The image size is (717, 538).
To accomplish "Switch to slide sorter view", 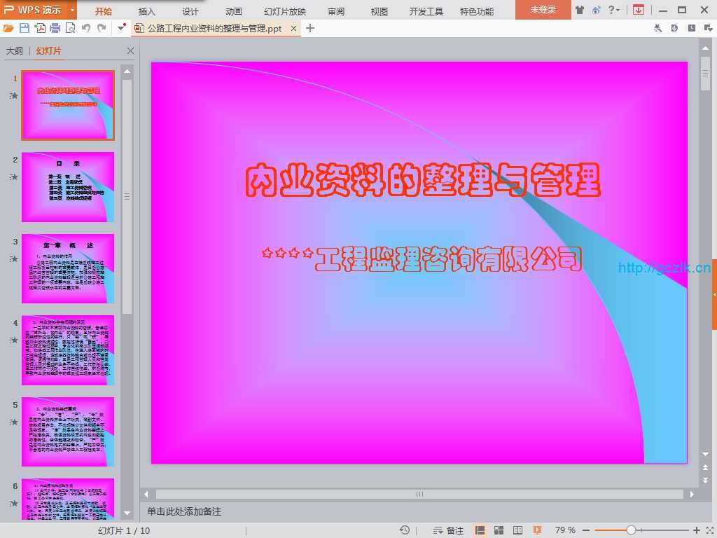I will pos(499,530).
